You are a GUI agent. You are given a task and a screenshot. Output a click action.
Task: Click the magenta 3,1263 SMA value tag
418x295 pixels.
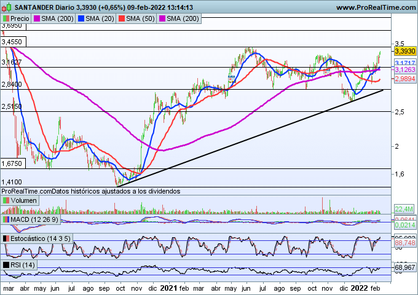(x=405, y=69)
